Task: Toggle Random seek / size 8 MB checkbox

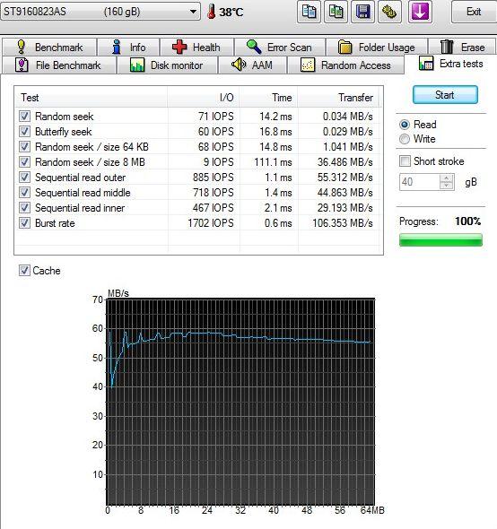Action: pyautogui.click(x=24, y=161)
